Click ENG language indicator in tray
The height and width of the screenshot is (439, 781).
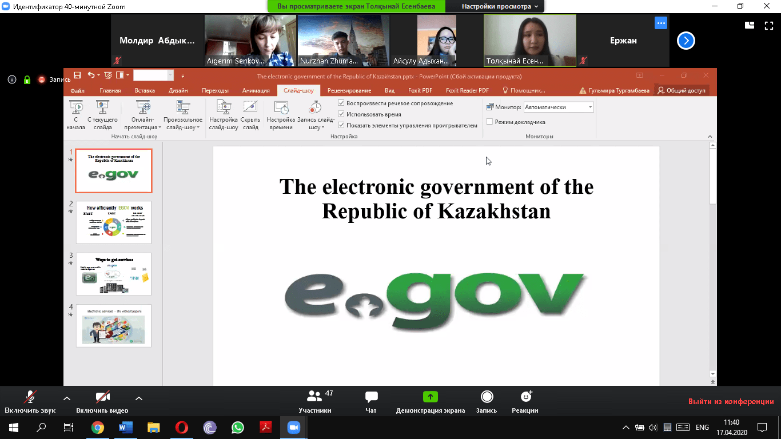(702, 427)
